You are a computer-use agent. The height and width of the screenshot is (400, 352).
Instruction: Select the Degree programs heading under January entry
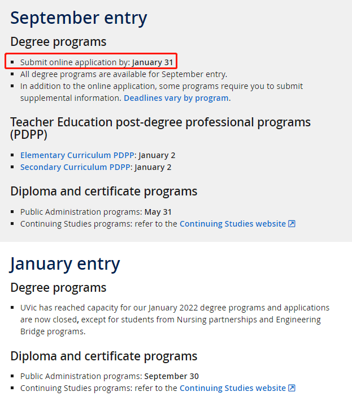58,287
